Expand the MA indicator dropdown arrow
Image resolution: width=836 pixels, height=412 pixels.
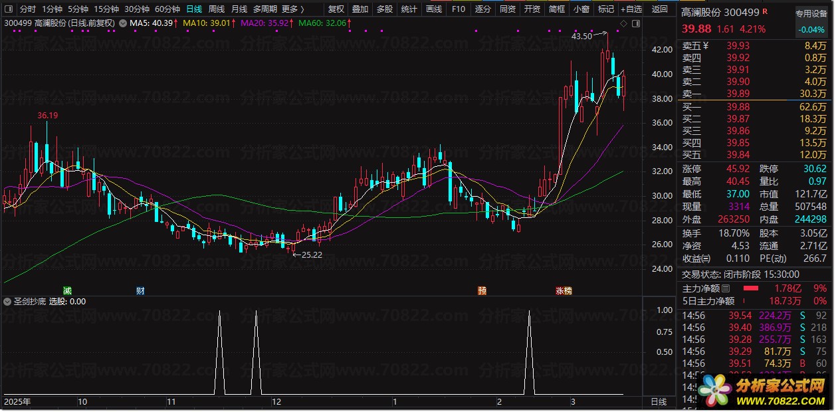tap(123, 23)
